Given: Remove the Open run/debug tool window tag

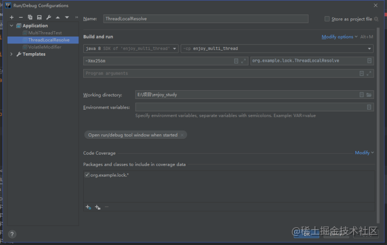Looking at the screenshot, I should pos(182,135).
